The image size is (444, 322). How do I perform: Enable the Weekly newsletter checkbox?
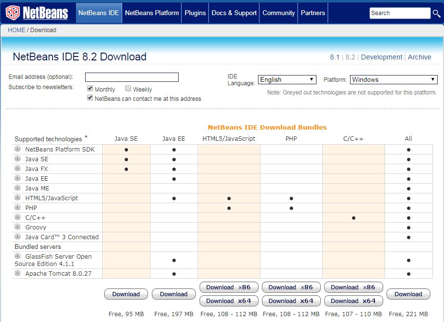(128, 89)
